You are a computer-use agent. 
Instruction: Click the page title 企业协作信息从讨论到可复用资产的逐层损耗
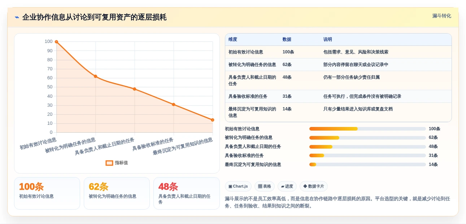pos(94,17)
